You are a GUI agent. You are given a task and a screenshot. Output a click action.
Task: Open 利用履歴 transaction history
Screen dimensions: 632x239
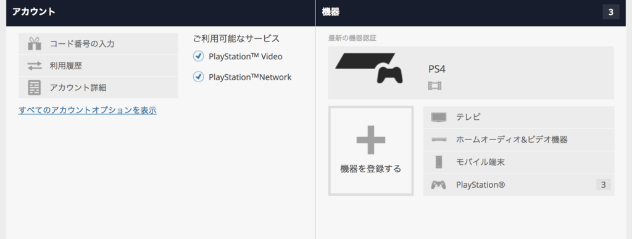[98, 65]
